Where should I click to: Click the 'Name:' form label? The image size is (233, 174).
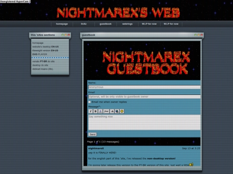click(x=92, y=83)
